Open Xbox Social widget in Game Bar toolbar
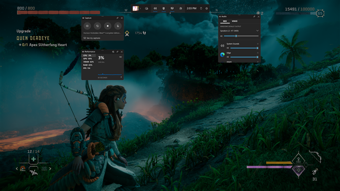The width and height of the screenshot is (340, 191). click(x=180, y=8)
